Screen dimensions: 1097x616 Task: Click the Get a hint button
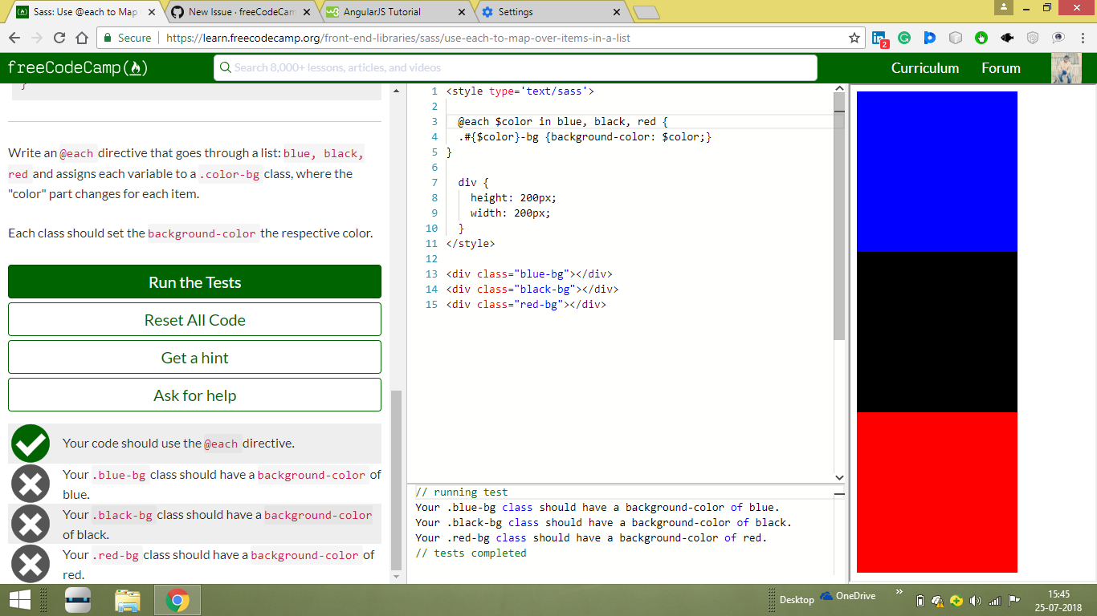tap(194, 357)
